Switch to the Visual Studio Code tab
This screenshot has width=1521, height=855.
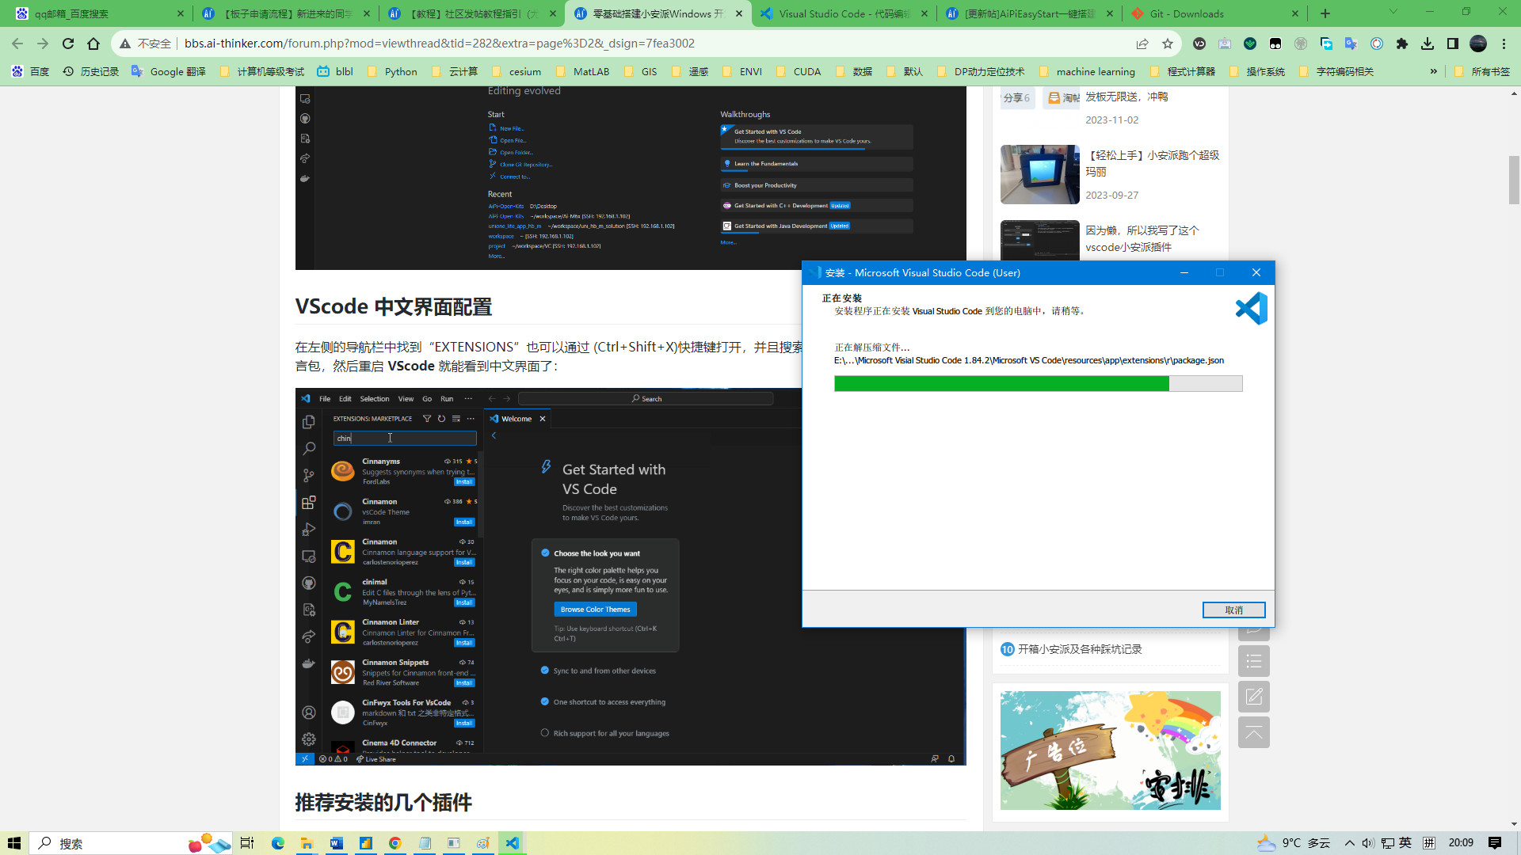click(x=844, y=13)
